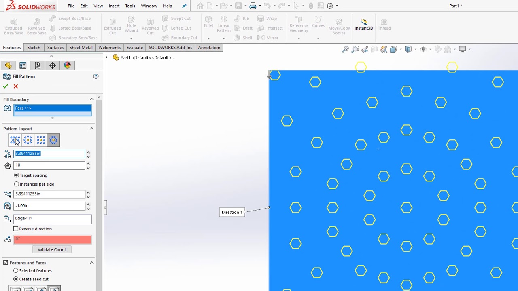Open the File menu

(x=71, y=6)
